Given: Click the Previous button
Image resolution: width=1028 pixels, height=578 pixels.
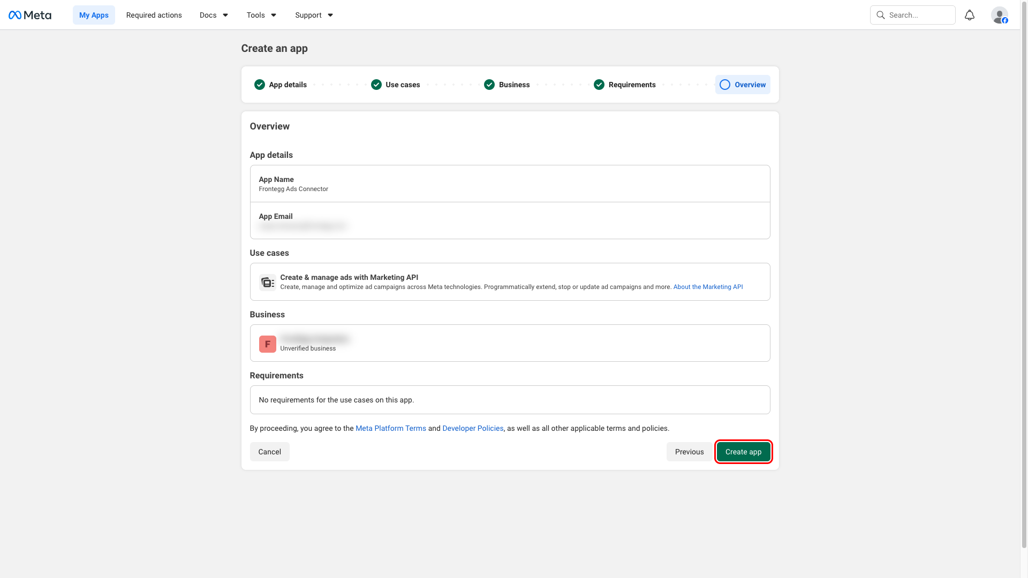Looking at the screenshot, I should click(x=690, y=452).
